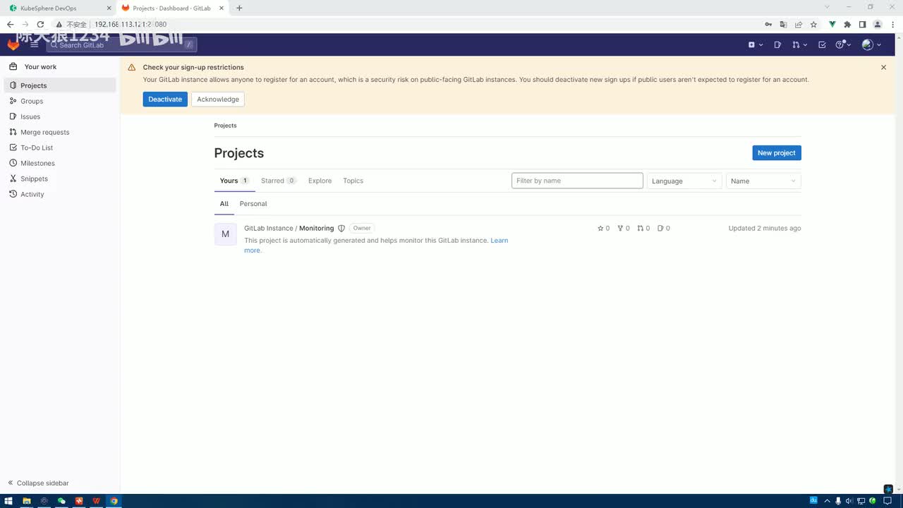Switch to the Explore tab
The height and width of the screenshot is (508, 903).
tap(320, 181)
